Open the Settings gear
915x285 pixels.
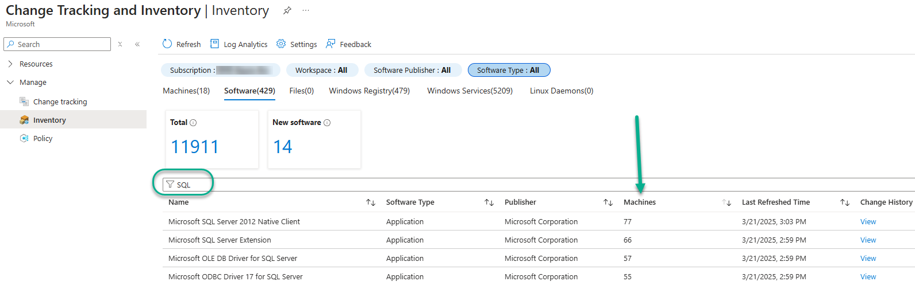281,44
